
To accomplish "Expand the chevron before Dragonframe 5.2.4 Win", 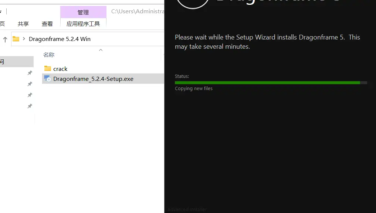I will [x=24, y=39].
